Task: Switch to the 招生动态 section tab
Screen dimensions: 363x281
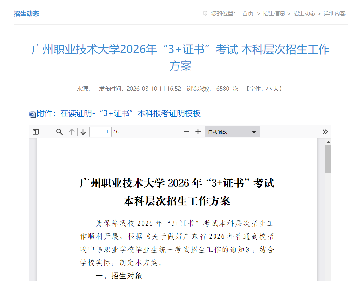Action: point(26,14)
